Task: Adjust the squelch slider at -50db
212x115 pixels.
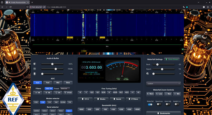Action: (52, 69)
